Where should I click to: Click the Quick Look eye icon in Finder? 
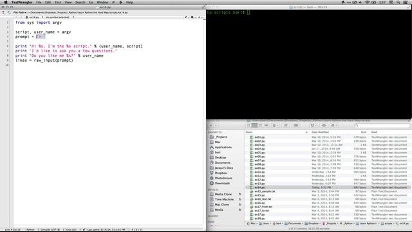(324, 126)
